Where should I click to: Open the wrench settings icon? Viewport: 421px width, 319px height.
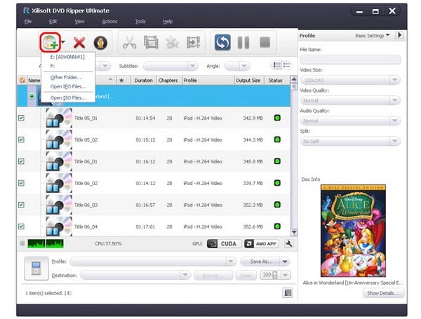coord(288,243)
